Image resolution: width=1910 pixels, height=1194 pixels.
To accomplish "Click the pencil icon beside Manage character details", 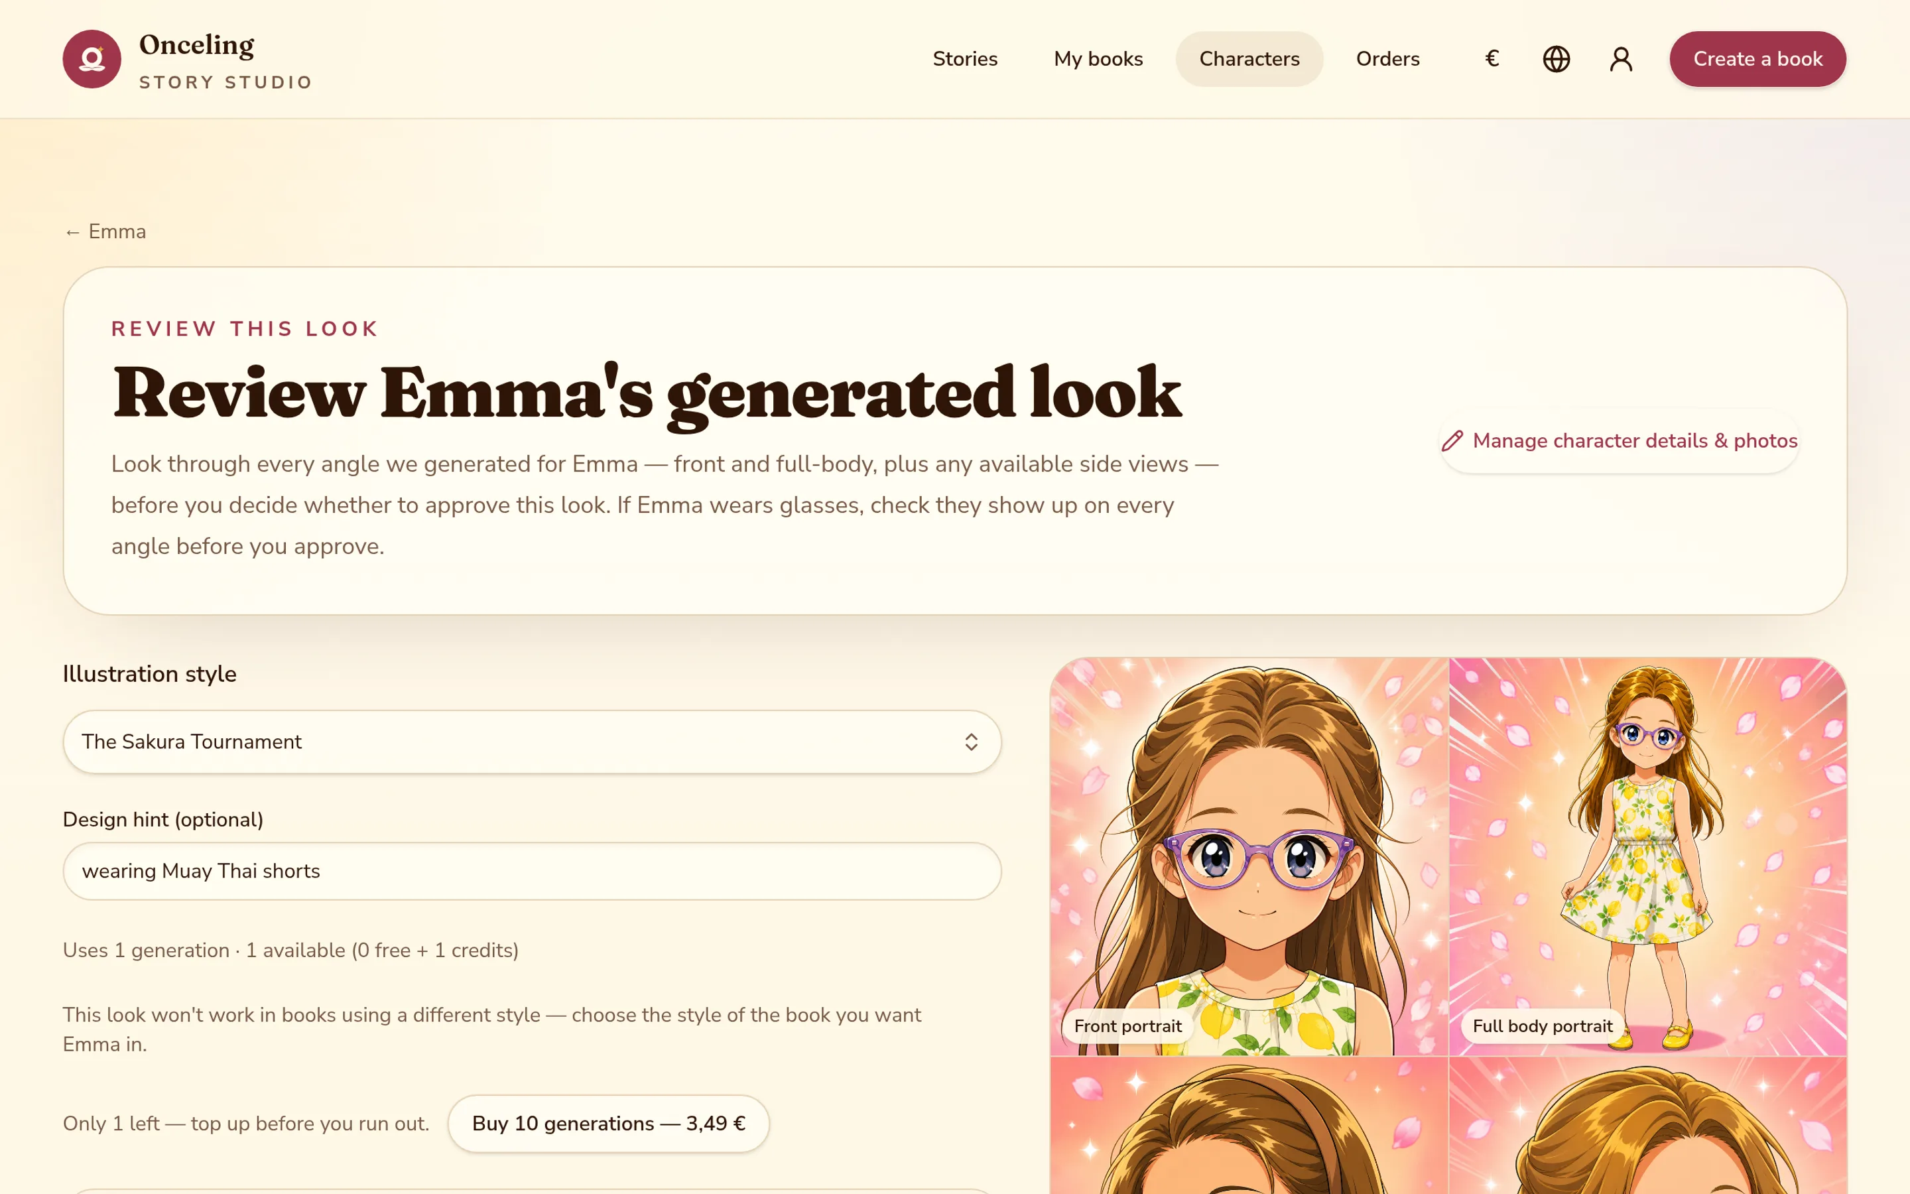I will pos(1452,440).
